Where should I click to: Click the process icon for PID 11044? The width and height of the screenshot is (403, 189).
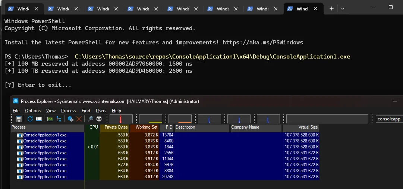19,159
